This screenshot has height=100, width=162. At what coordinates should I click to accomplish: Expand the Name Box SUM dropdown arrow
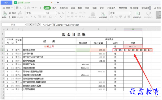tap(25, 25)
